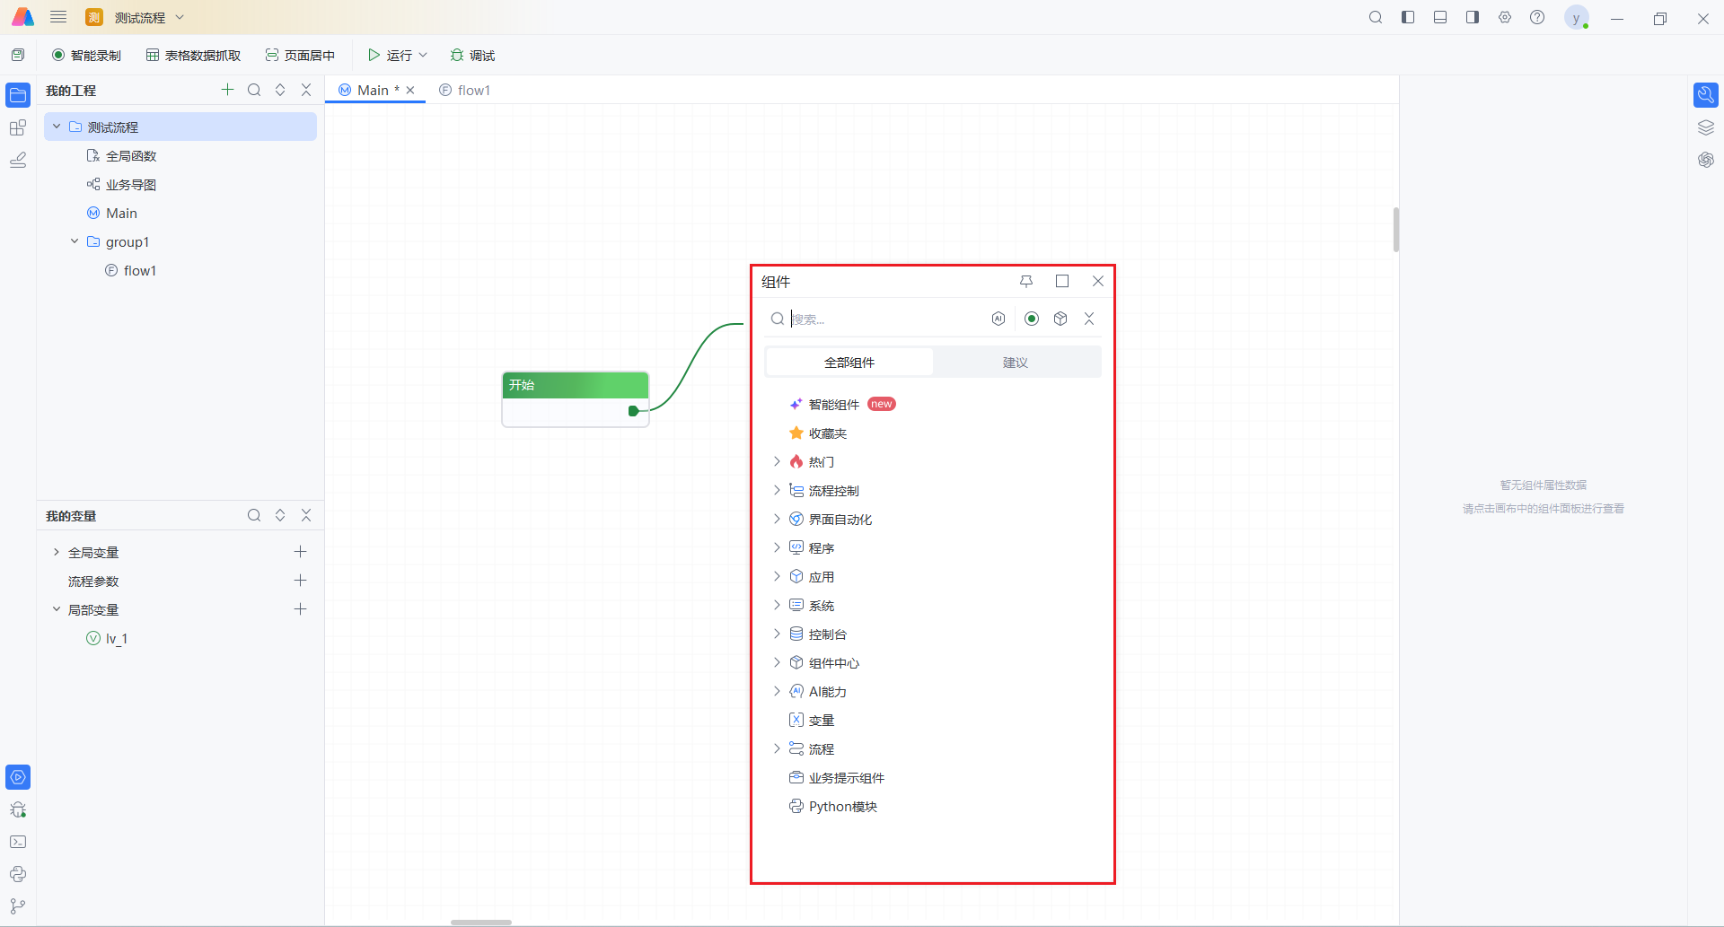
Task: Click the 调试 debug bug icon
Action: coord(457,56)
